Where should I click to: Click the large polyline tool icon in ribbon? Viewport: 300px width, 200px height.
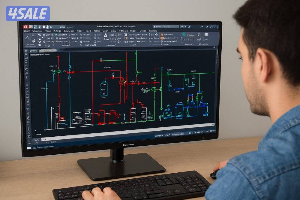[27, 38]
